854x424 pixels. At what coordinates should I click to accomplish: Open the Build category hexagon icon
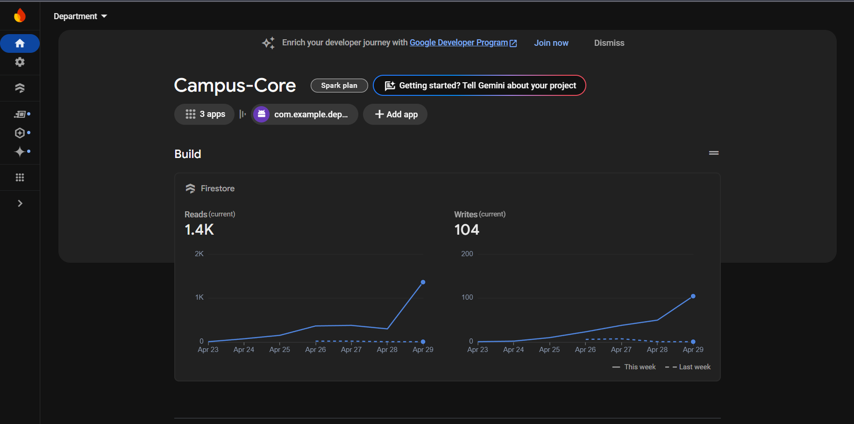20,133
